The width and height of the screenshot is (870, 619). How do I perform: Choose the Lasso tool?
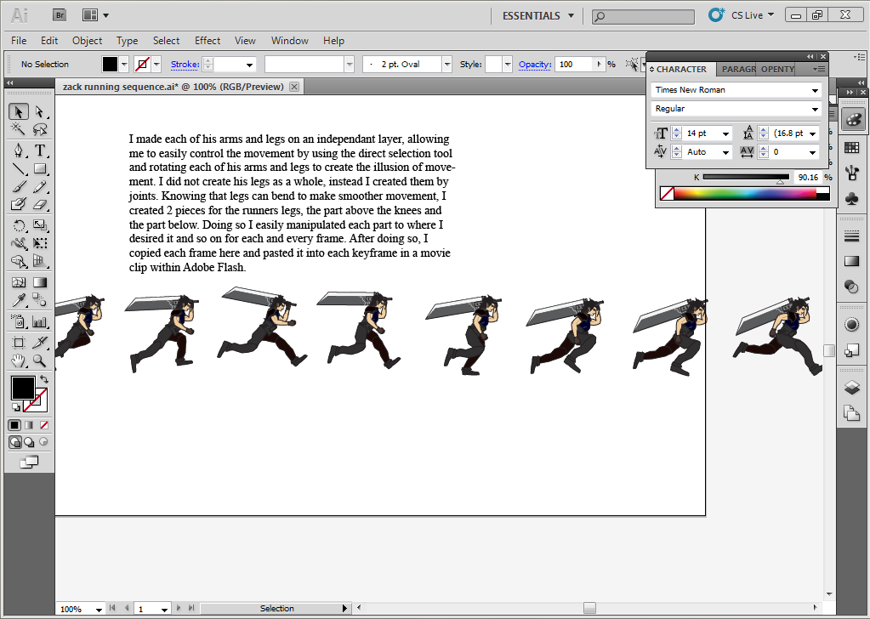click(x=39, y=129)
